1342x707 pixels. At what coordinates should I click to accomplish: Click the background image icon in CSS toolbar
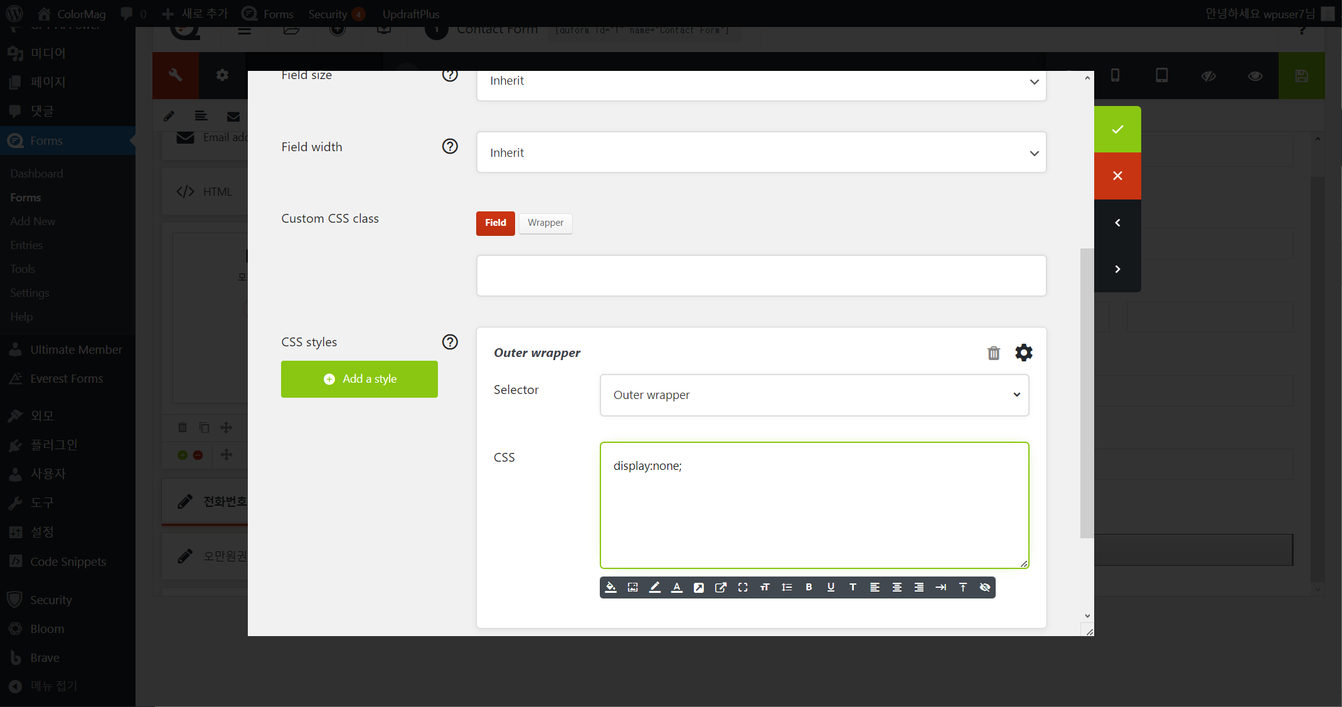[x=632, y=587]
